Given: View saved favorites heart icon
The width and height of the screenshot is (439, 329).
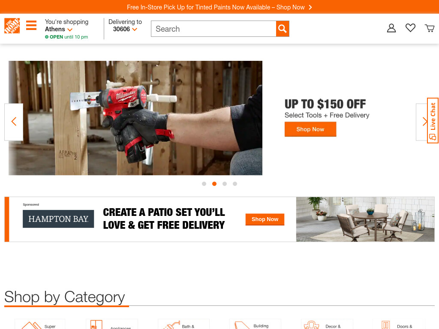Looking at the screenshot, I should [410, 28].
